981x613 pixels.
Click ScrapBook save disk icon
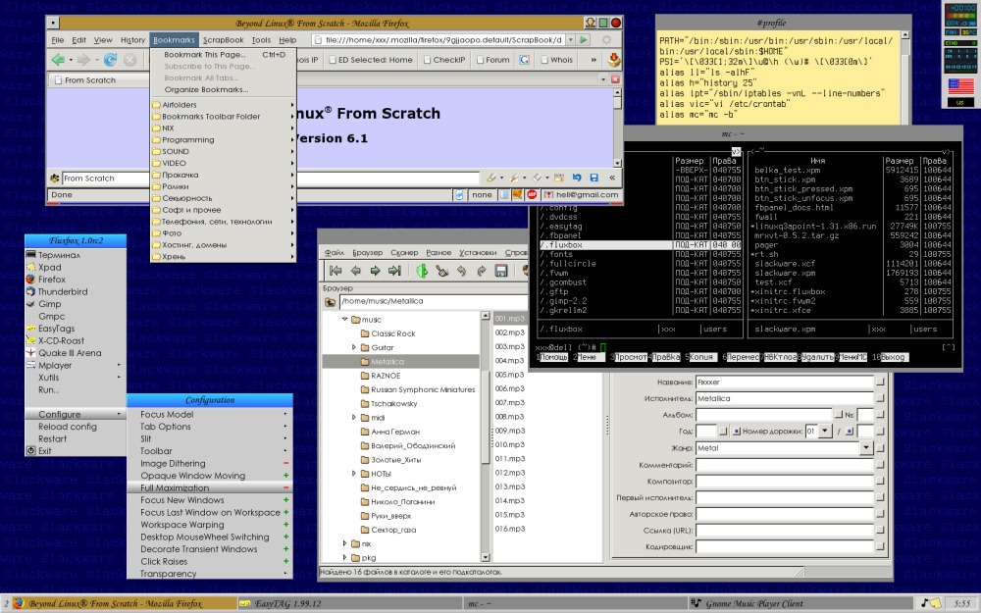tap(594, 178)
